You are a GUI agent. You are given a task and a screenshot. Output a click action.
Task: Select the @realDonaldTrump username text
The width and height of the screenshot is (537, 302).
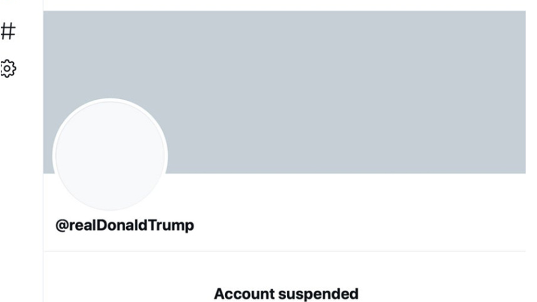pyautogui.click(x=125, y=226)
